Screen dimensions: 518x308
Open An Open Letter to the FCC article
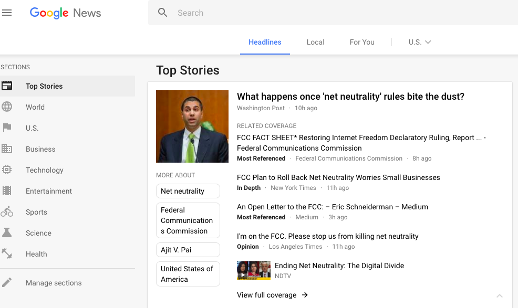tap(333, 207)
